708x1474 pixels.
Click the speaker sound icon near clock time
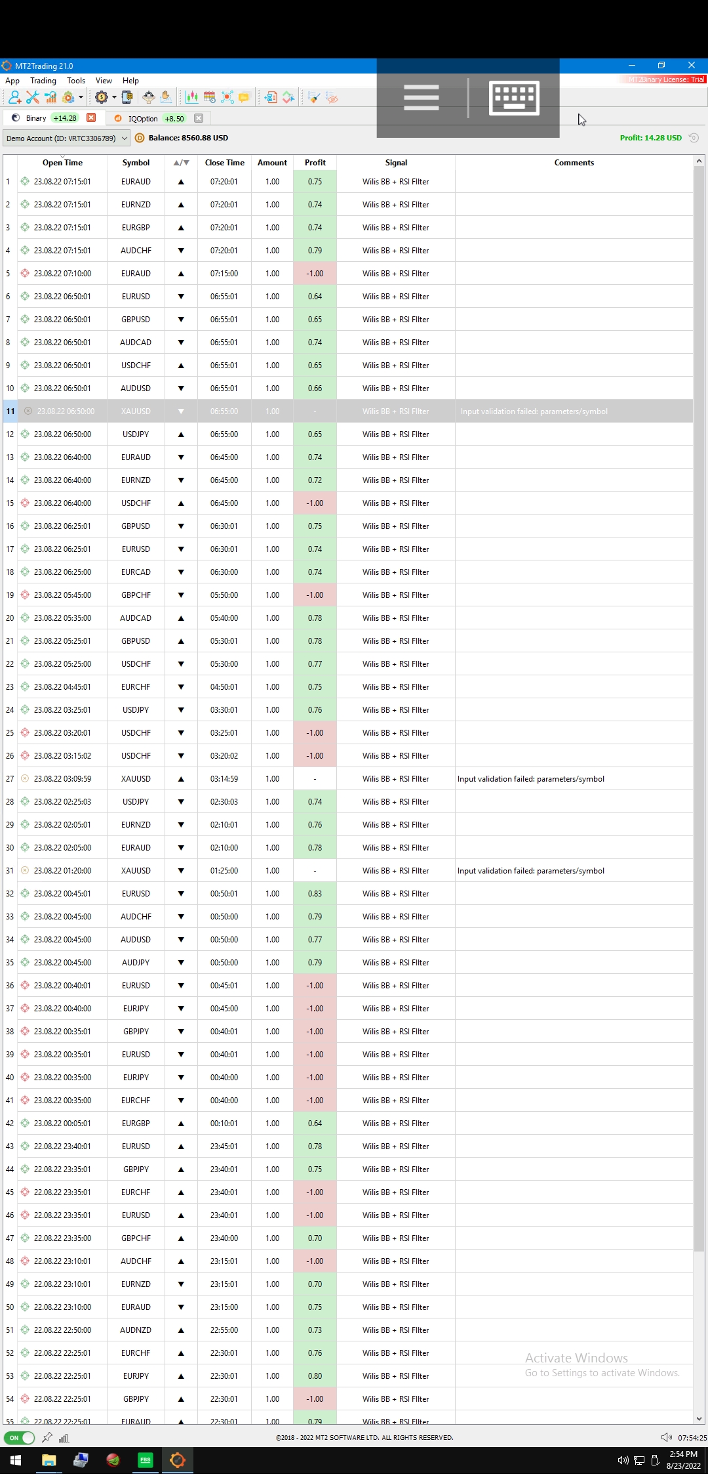(x=667, y=1437)
